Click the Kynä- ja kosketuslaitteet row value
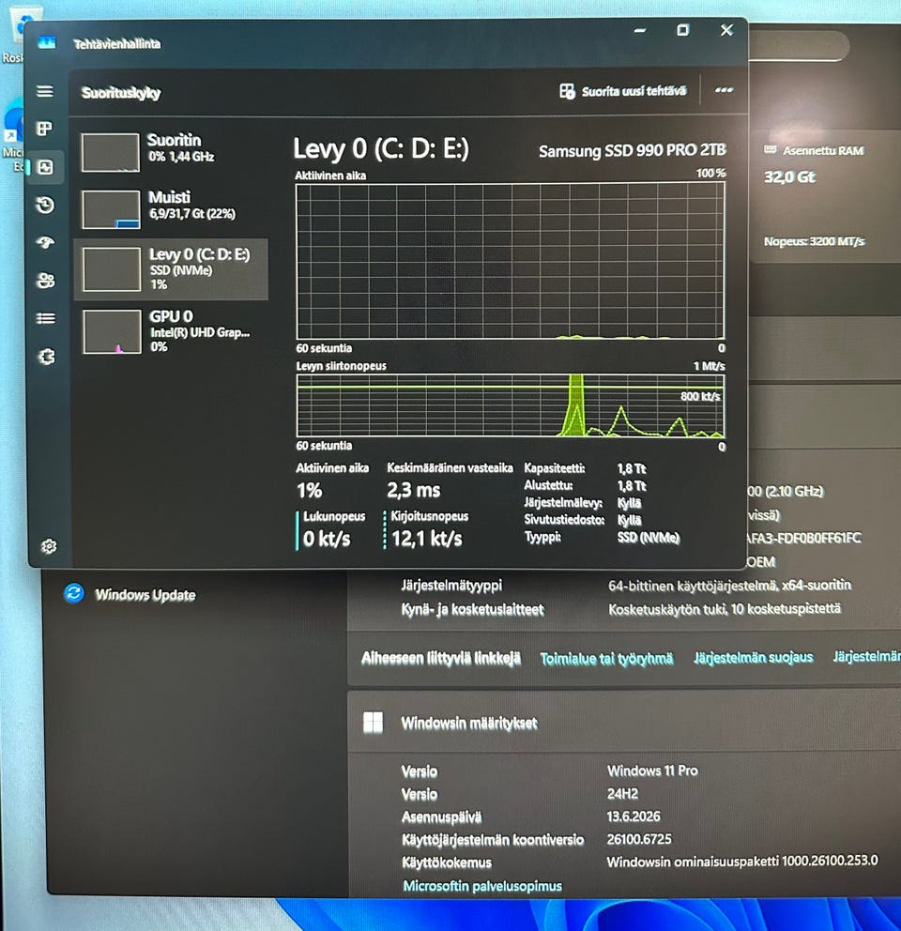Viewport: 901px width, 931px height. click(724, 608)
